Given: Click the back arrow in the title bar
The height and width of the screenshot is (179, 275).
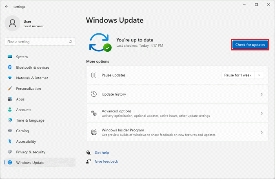Looking at the screenshot, I should [7, 7].
